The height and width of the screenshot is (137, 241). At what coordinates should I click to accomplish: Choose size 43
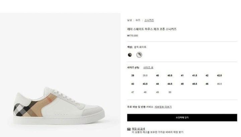pos(133,84)
